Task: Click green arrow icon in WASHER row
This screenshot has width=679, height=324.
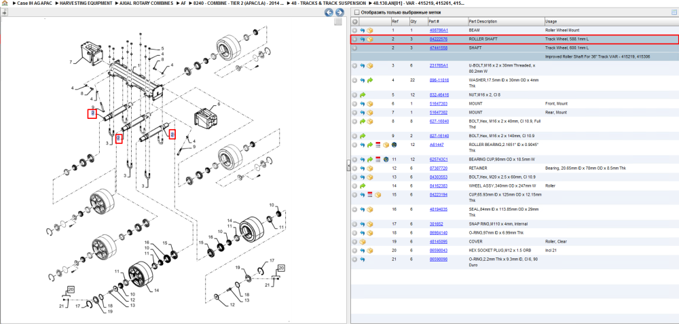Action: (370, 81)
